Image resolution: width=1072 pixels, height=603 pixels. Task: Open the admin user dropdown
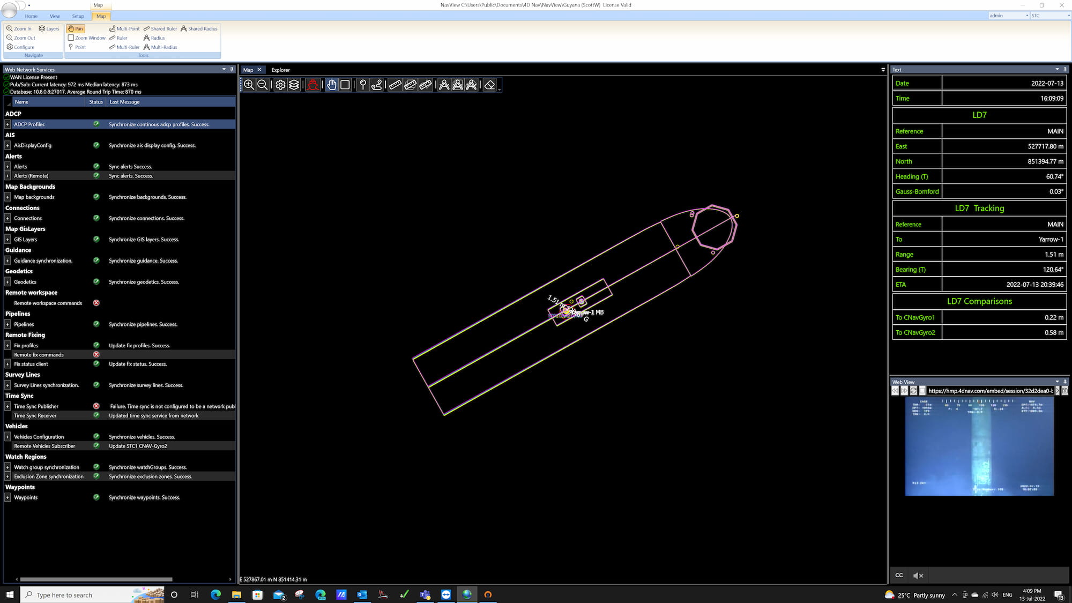coord(1026,16)
